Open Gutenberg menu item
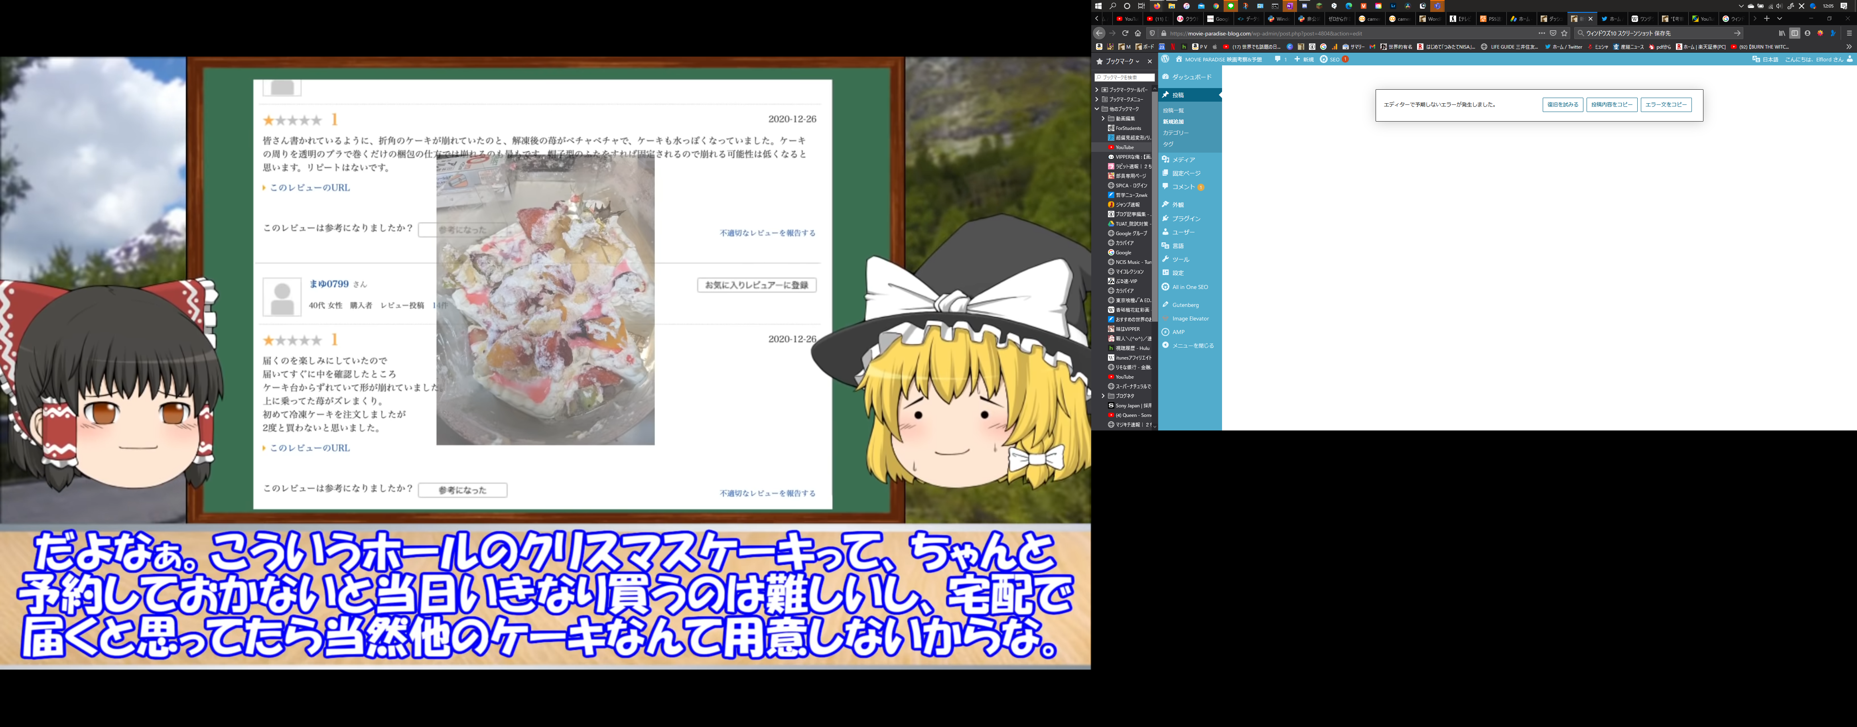The image size is (1857, 727). point(1189,305)
